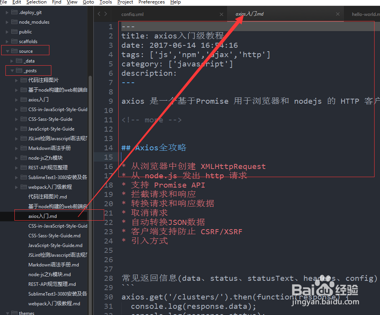Open the Goto menu

[x=88, y=2]
